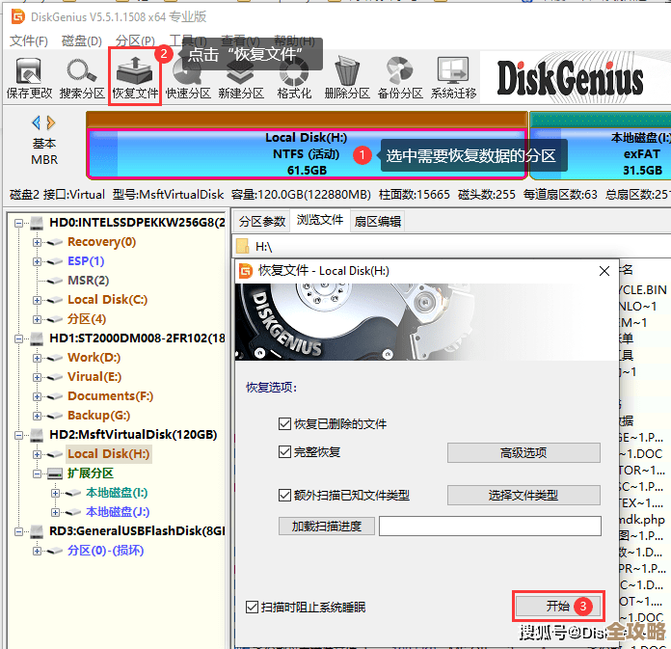Image resolution: width=671 pixels, height=649 pixels.
Task: Click the HD2 MsftVirtualDisk disk icon
Action: click(x=37, y=435)
